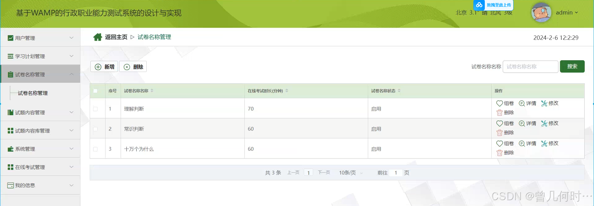This screenshot has width=594, height=206.
Task: Expand the 学习计划管理 menu chevron
Action: pos(71,56)
